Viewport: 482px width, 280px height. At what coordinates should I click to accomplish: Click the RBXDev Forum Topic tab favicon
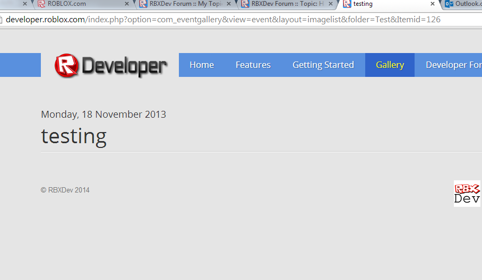point(245,4)
